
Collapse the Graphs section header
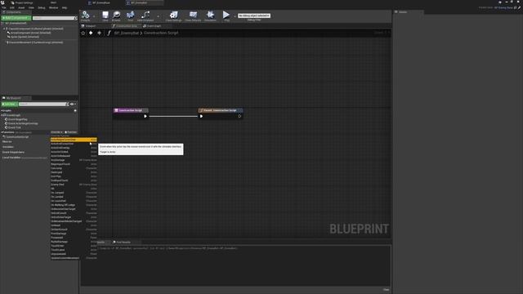tap(7, 111)
